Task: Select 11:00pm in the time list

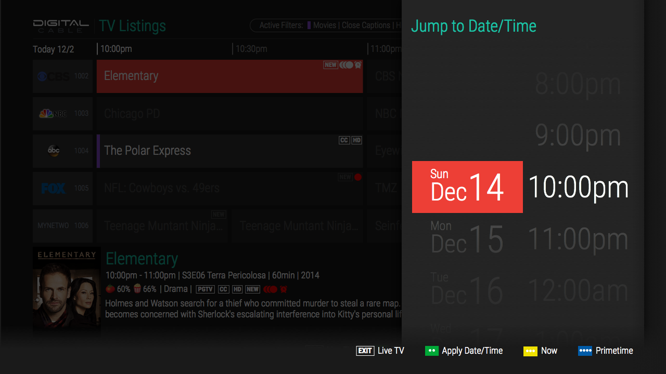Action: 578,239
